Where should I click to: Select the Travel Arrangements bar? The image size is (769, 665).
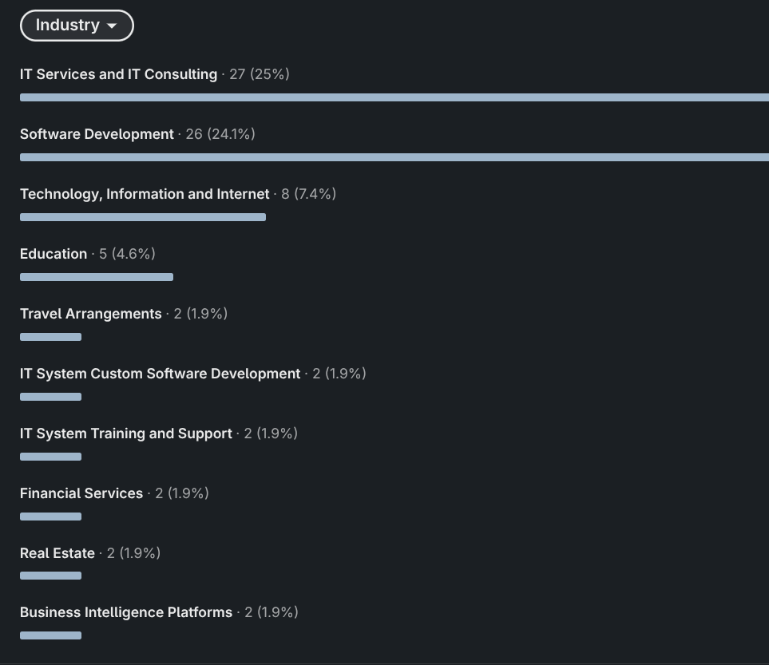(x=50, y=337)
